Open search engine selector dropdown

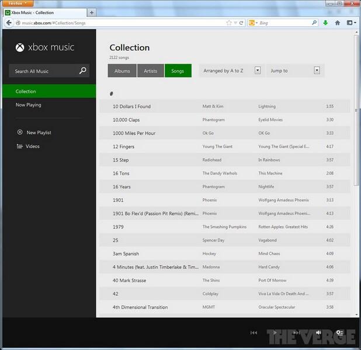(253, 23)
